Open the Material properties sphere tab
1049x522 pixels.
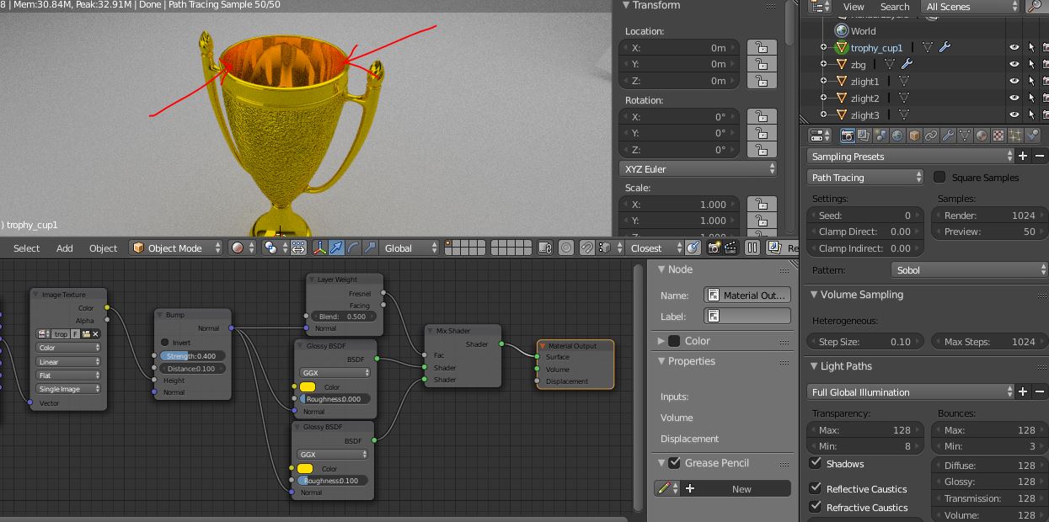point(982,136)
